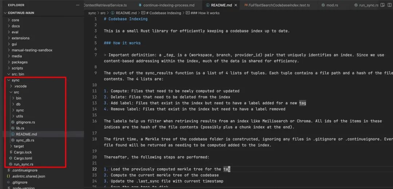Click the 'sync' breadcrumb segment

point(92,13)
